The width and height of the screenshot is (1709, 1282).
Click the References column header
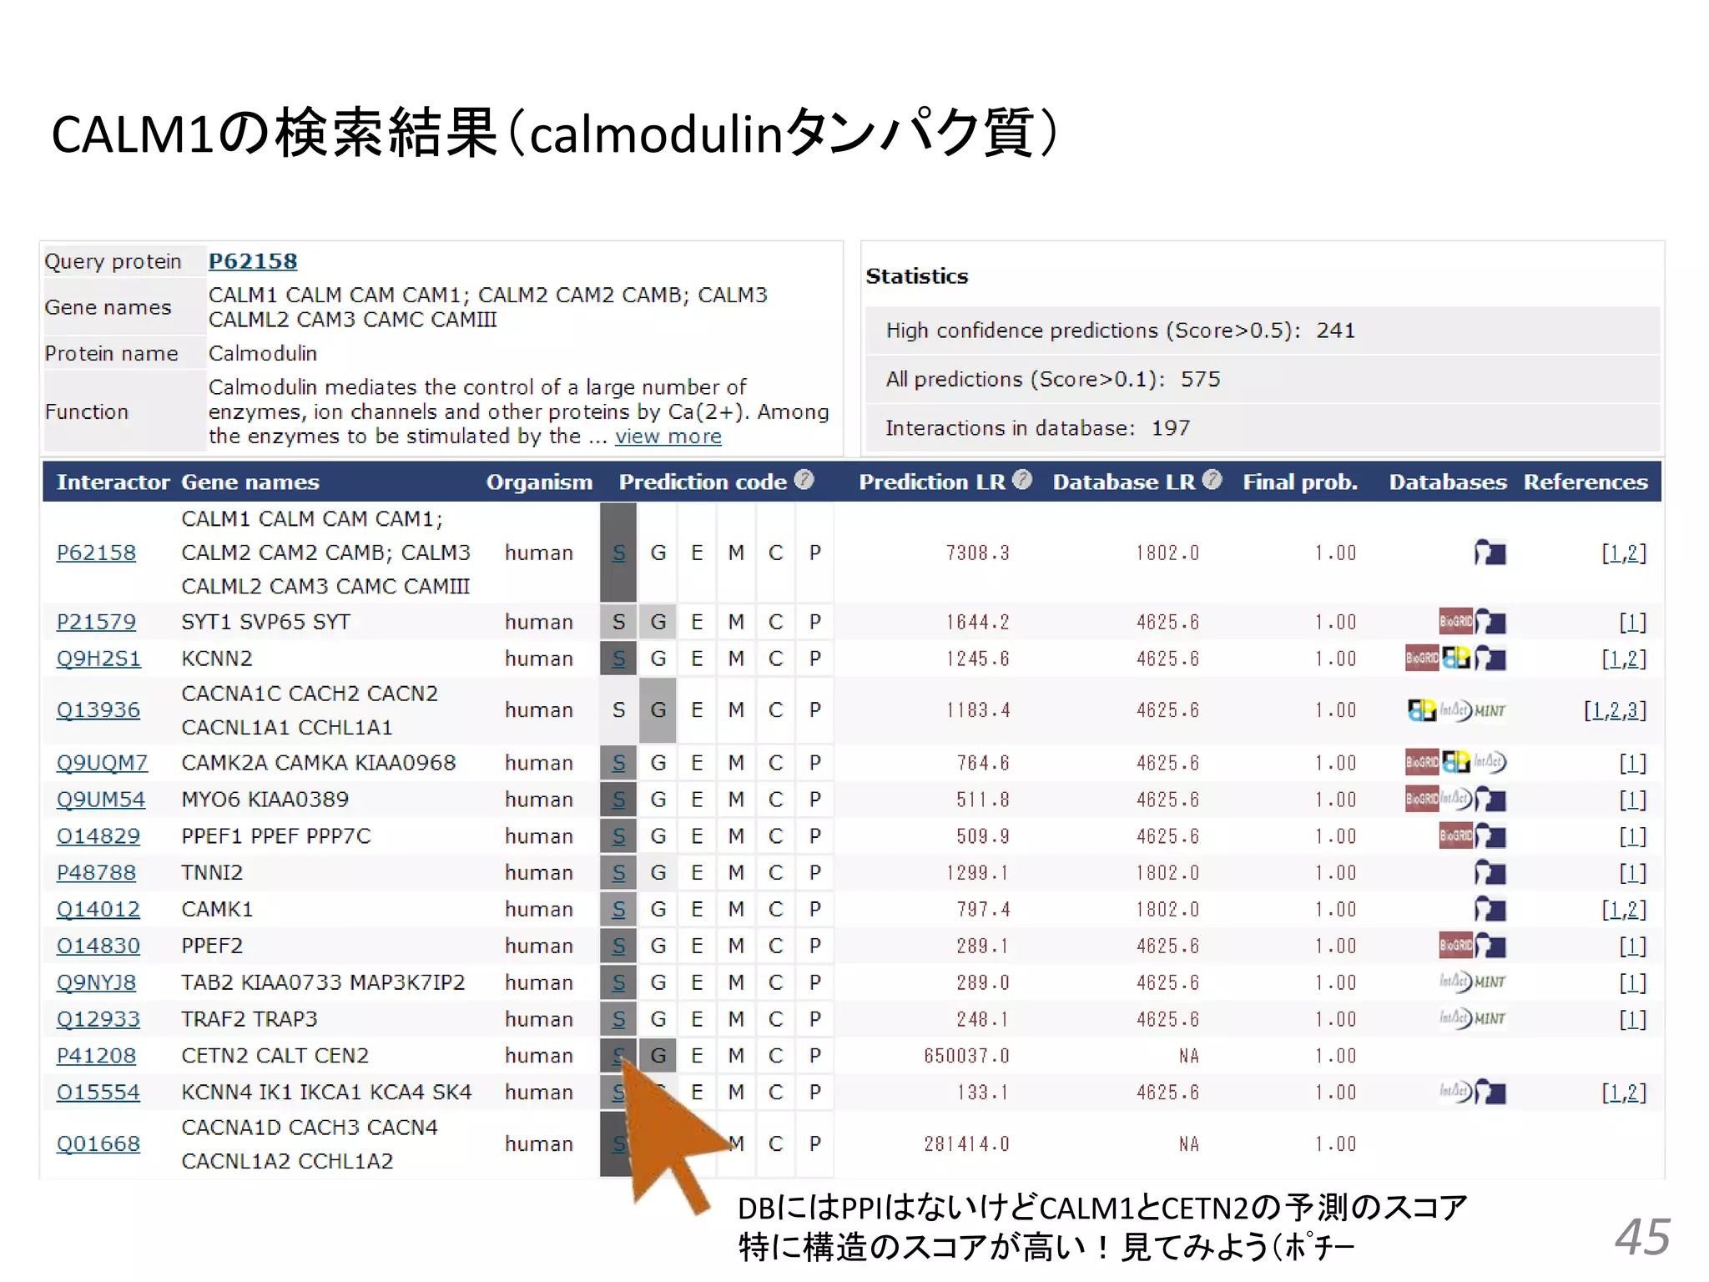[x=1585, y=482]
